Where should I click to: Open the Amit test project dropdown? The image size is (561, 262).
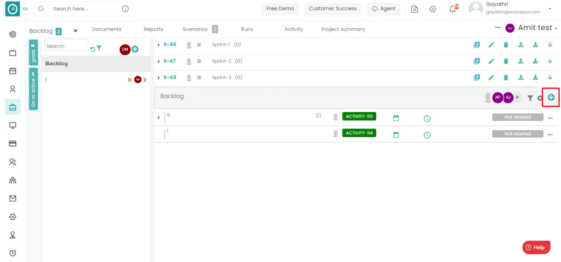tap(556, 28)
